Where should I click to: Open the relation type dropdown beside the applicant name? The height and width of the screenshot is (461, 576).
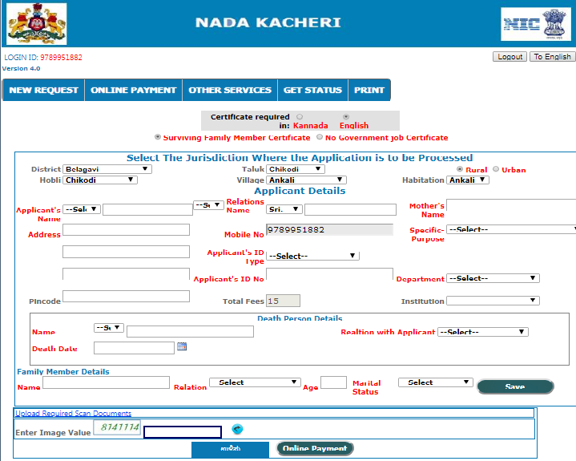pos(208,205)
